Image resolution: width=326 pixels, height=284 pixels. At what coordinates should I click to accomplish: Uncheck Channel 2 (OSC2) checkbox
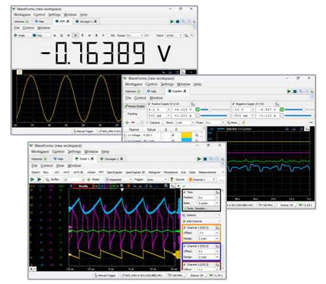pos(185,246)
